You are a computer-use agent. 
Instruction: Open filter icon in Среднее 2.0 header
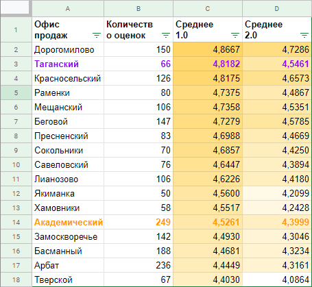pos(304,36)
